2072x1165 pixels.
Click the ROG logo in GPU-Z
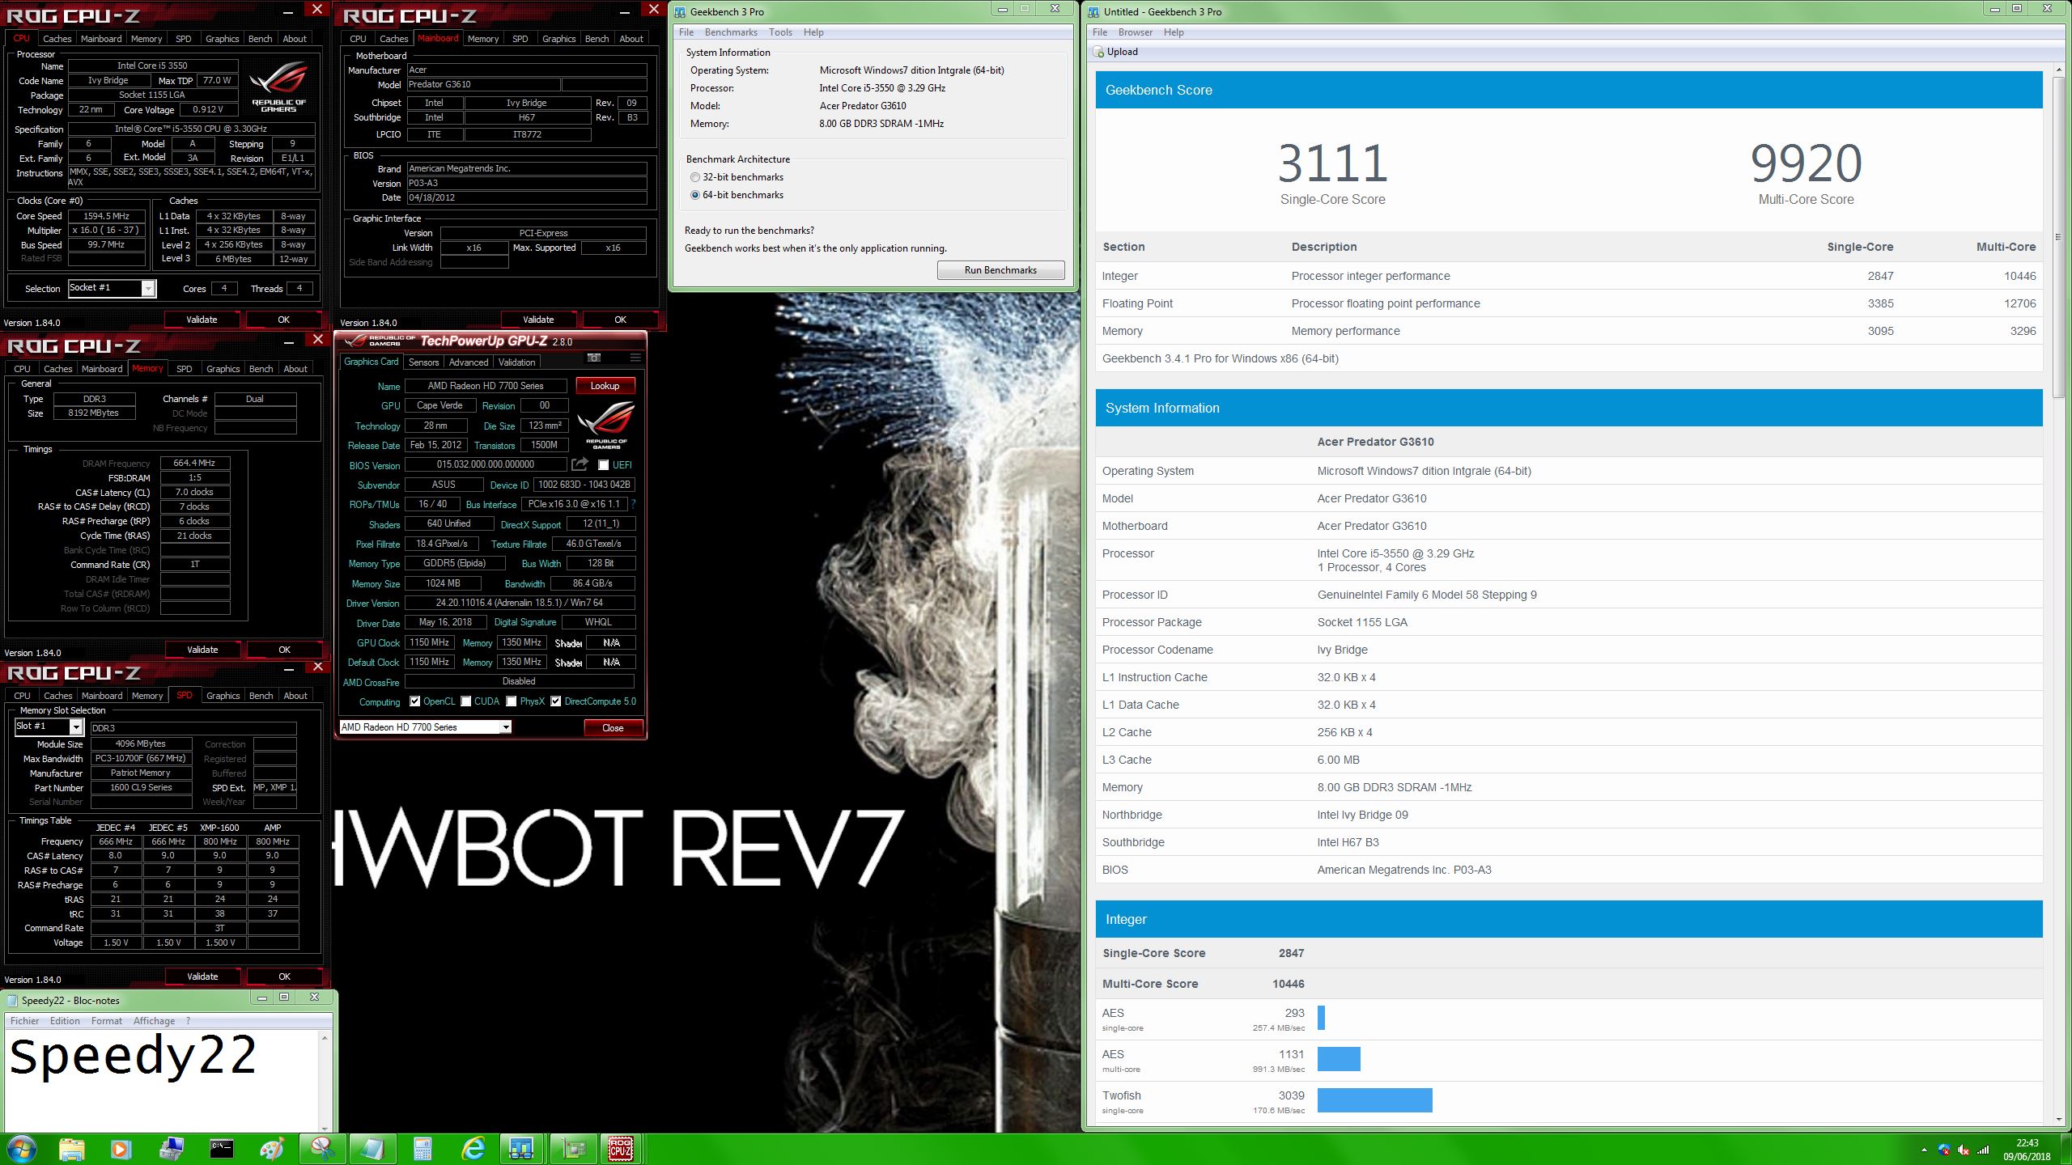(x=606, y=424)
